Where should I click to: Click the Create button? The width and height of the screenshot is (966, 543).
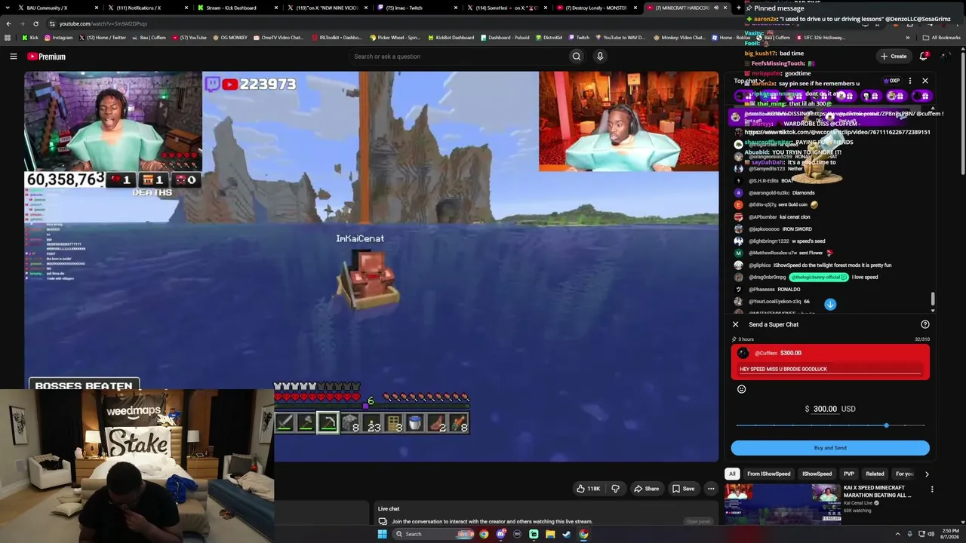894,57
